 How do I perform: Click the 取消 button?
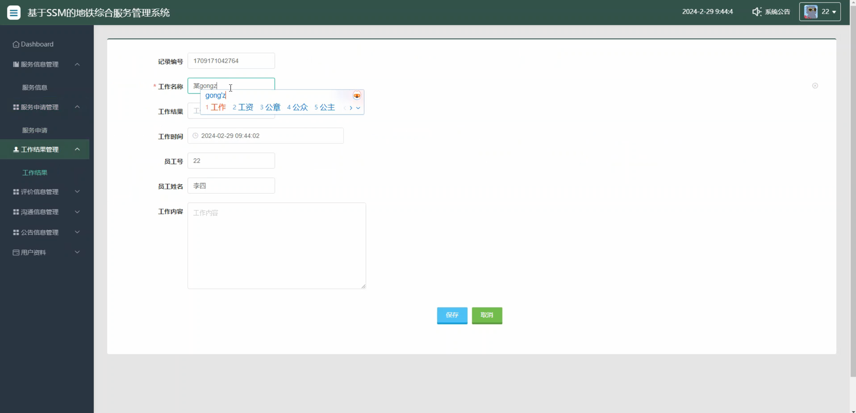click(x=487, y=315)
